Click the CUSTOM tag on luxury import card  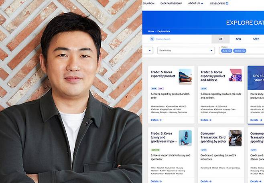point(155,150)
